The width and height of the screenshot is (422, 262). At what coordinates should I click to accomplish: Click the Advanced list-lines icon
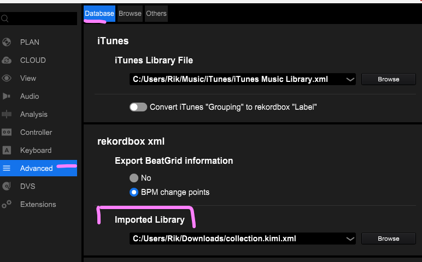point(7,168)
